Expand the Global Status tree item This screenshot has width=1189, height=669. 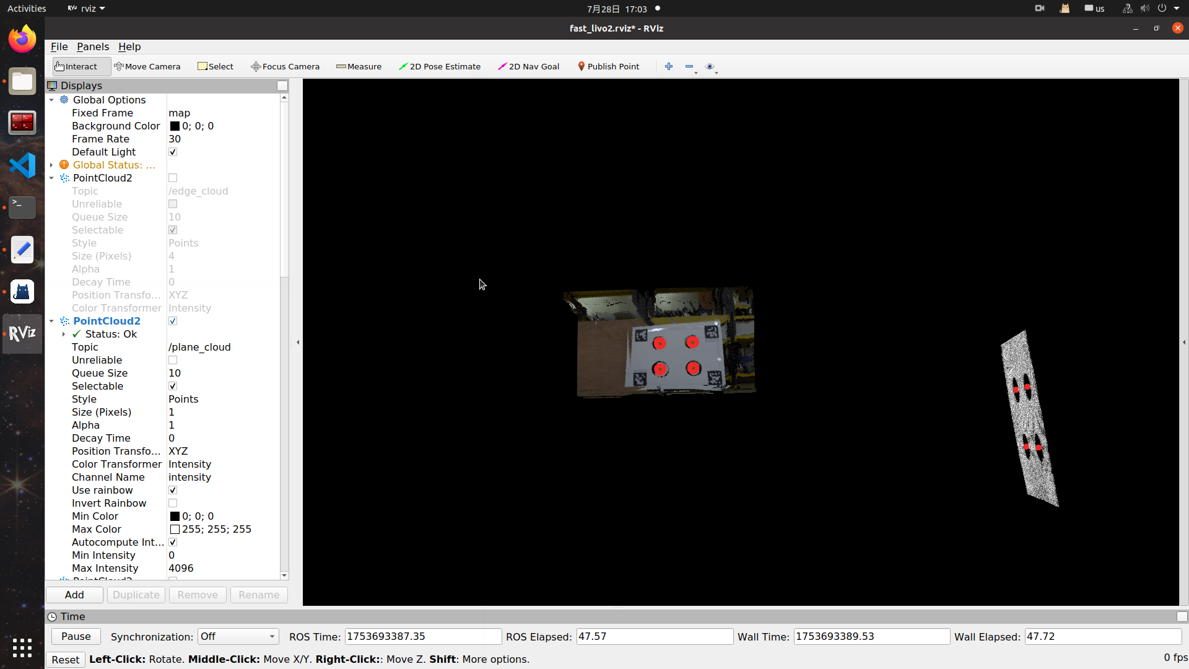[51, 165]
